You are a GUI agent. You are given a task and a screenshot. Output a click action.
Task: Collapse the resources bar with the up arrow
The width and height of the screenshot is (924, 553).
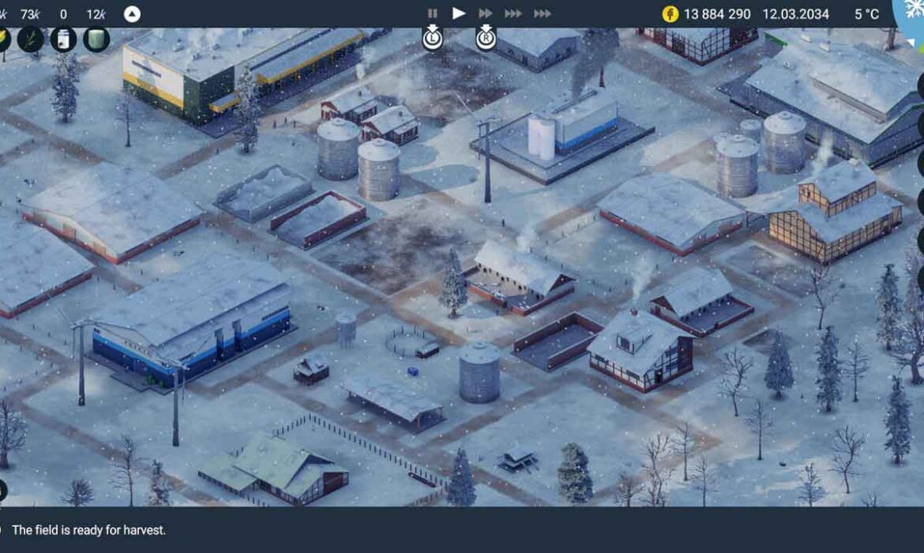[133, 14]
